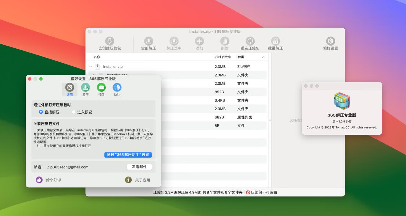Click the 添加 plus icon
Image resolution: width=406 pixels, height=216 pixels.
click(x=199, y=41)
